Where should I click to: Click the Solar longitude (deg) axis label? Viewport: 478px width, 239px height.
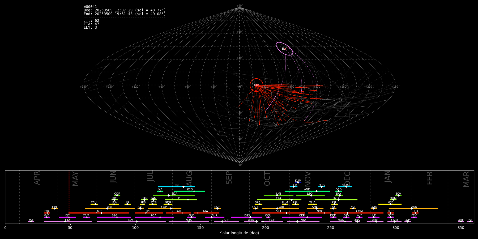coord(240,233)
